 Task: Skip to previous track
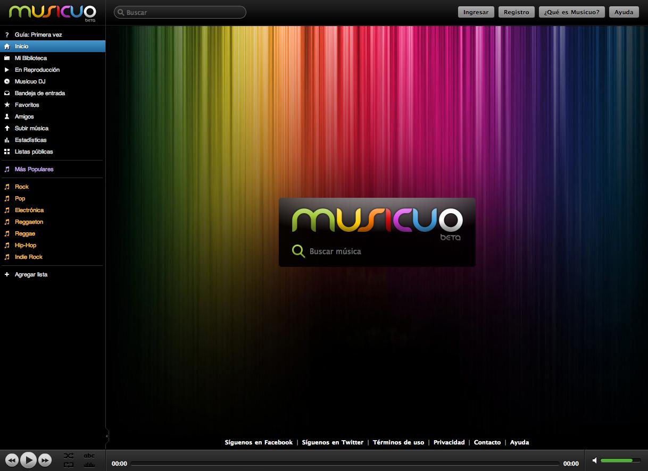(12, 460)
